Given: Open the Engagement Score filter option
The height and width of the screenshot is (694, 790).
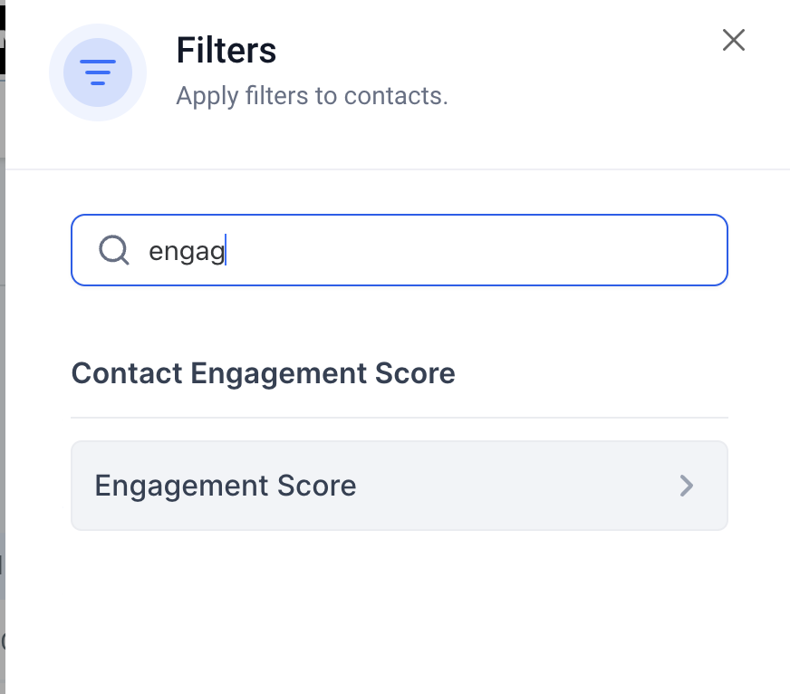Looking at the screenshot, I should pos(399,486).
